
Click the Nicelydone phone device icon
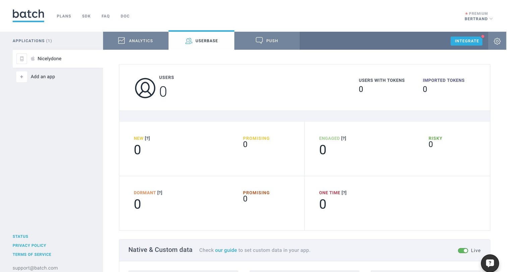click(x=22, y=58)
